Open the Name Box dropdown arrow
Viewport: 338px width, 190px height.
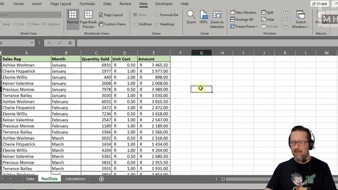click(32, 43)
